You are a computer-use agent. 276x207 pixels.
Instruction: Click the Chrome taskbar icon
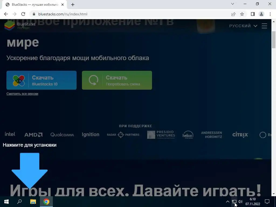(x=46, y=202)
